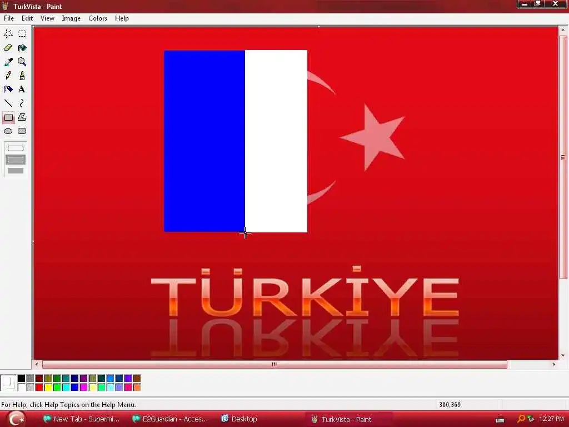Viewport: 569px width, 427px height.
Task: Select the Magnifier tool
Action: click(x=22, y=62)
